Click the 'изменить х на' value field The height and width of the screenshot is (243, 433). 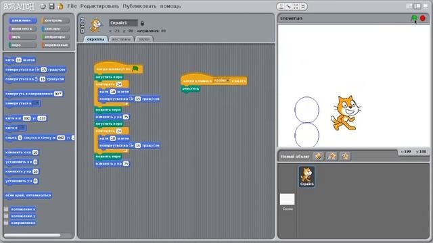tap(35, 153)
